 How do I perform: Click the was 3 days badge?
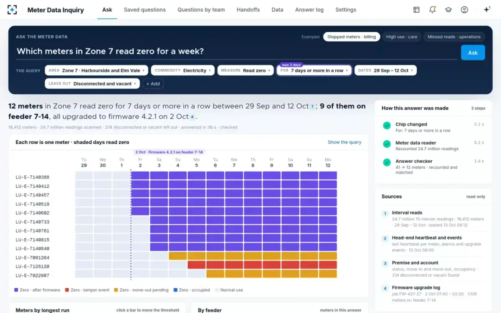coord(291,65)
